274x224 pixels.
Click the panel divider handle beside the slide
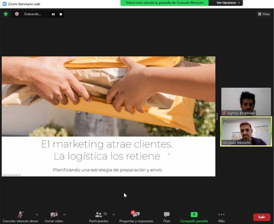217,116
